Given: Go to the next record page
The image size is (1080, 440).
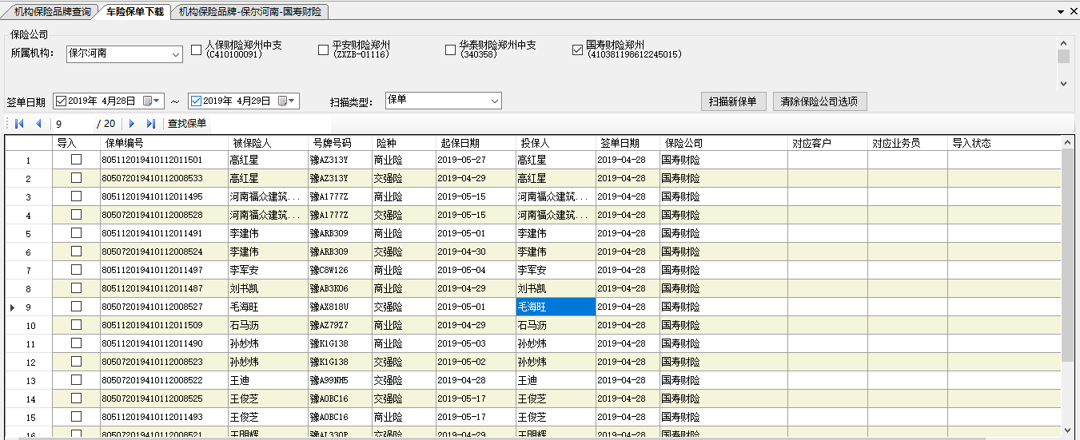Looking at the screenshot, I should pos(132,124).
